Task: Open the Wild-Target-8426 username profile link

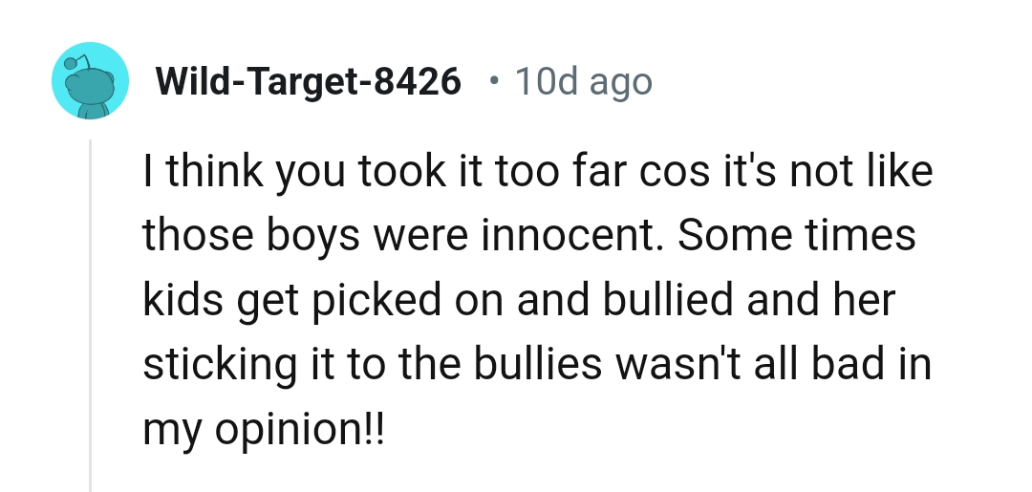Action: pos(308,83)
